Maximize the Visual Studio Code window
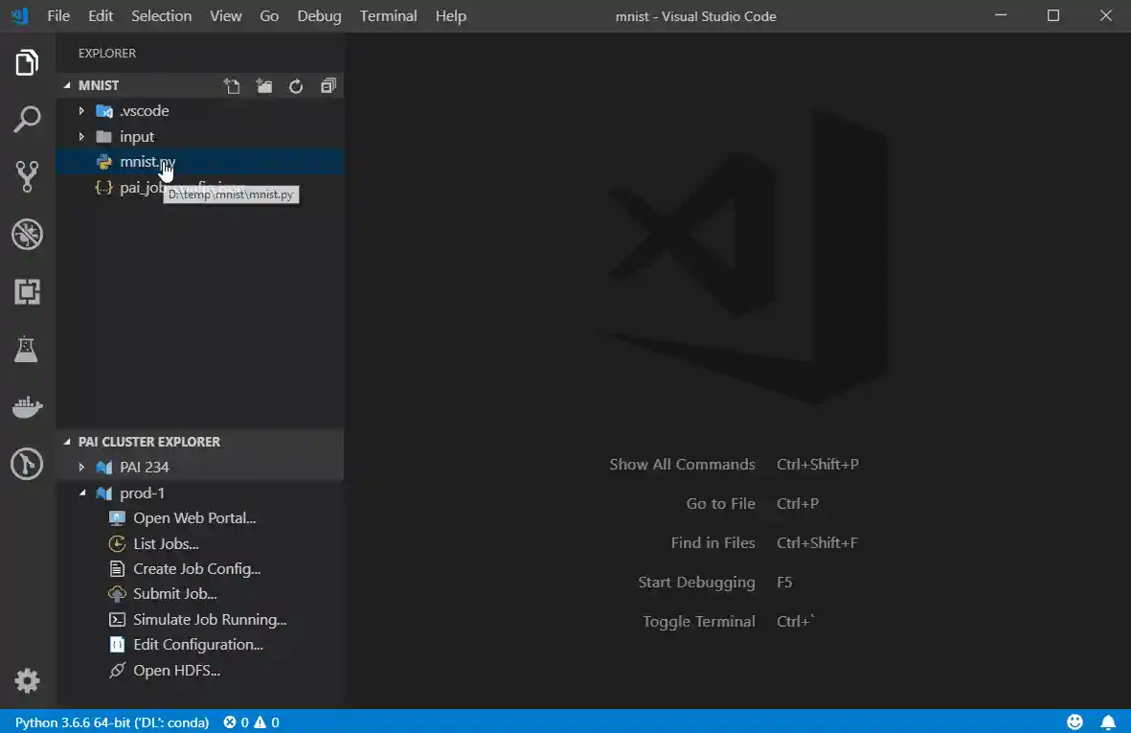 pyautogui.click(x=1053, y=16)
